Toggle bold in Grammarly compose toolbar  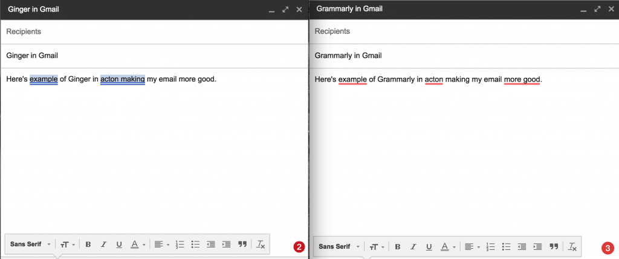(x=398, y=247)
